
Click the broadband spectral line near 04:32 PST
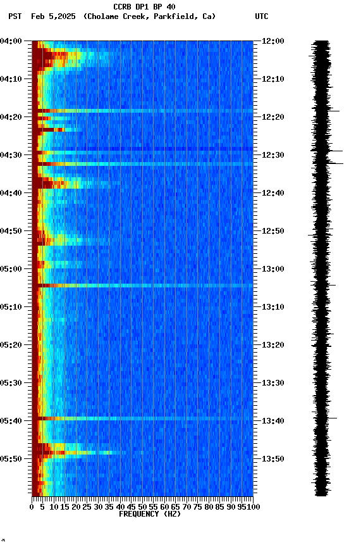[142, 164]
